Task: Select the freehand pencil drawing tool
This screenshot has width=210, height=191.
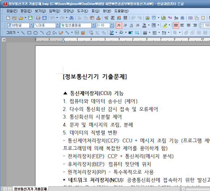Action: pyautogui.click(x=61, y=33)
